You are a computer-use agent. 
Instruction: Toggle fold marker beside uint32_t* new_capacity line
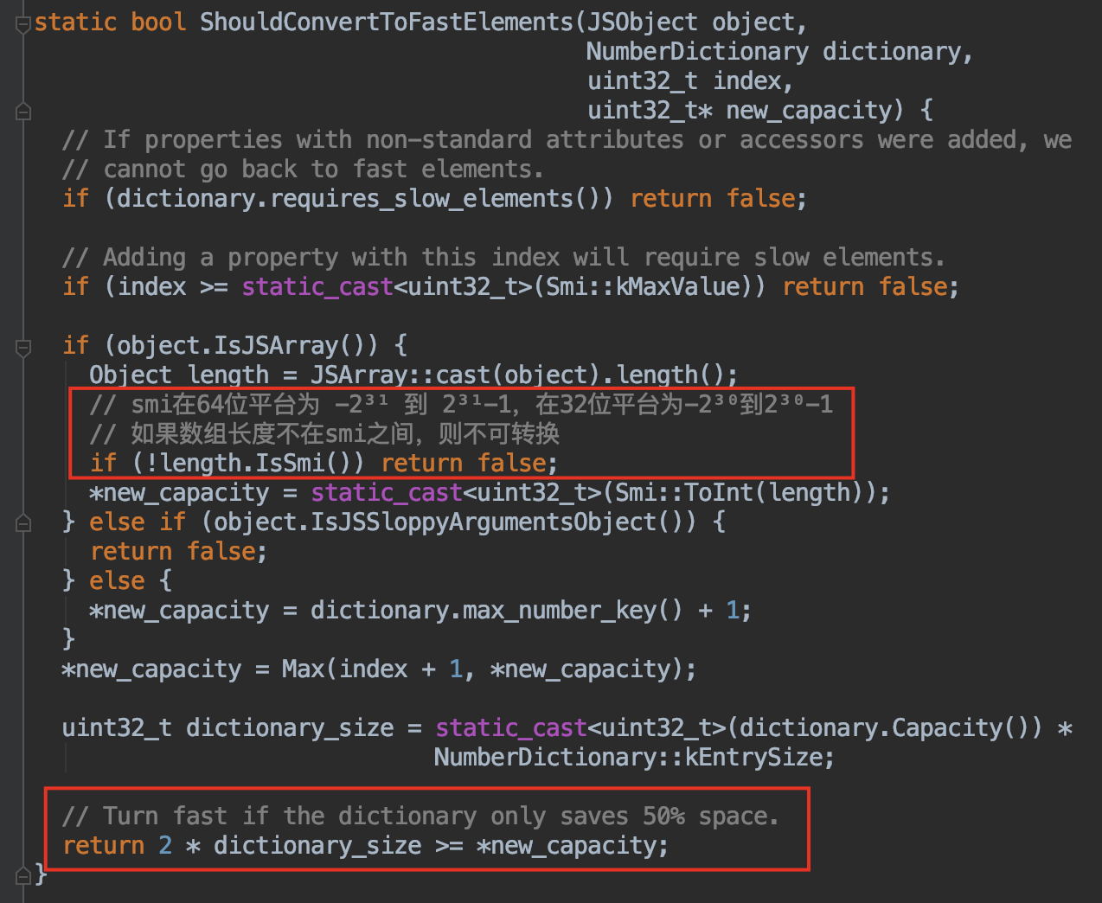(23, 112)
